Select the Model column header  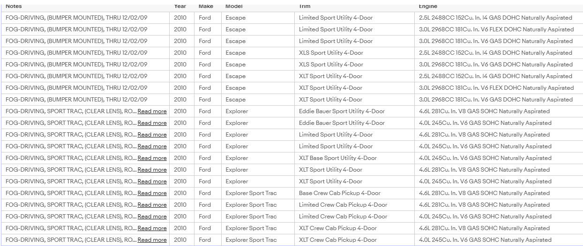pyautogui.click(x=234, y=7)
